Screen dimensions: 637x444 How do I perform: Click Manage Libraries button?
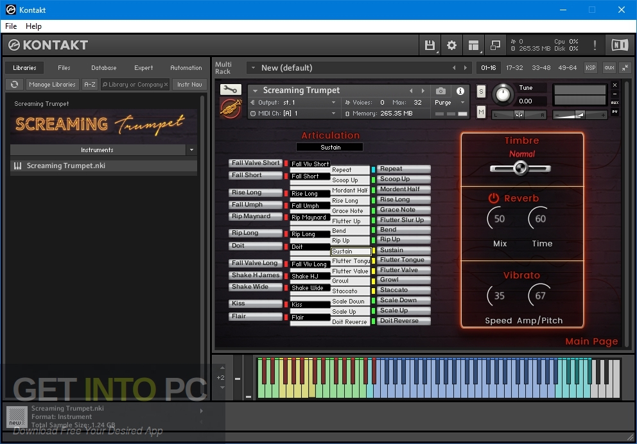(53, 85)
